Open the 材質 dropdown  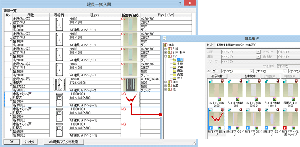pos(240,52)
